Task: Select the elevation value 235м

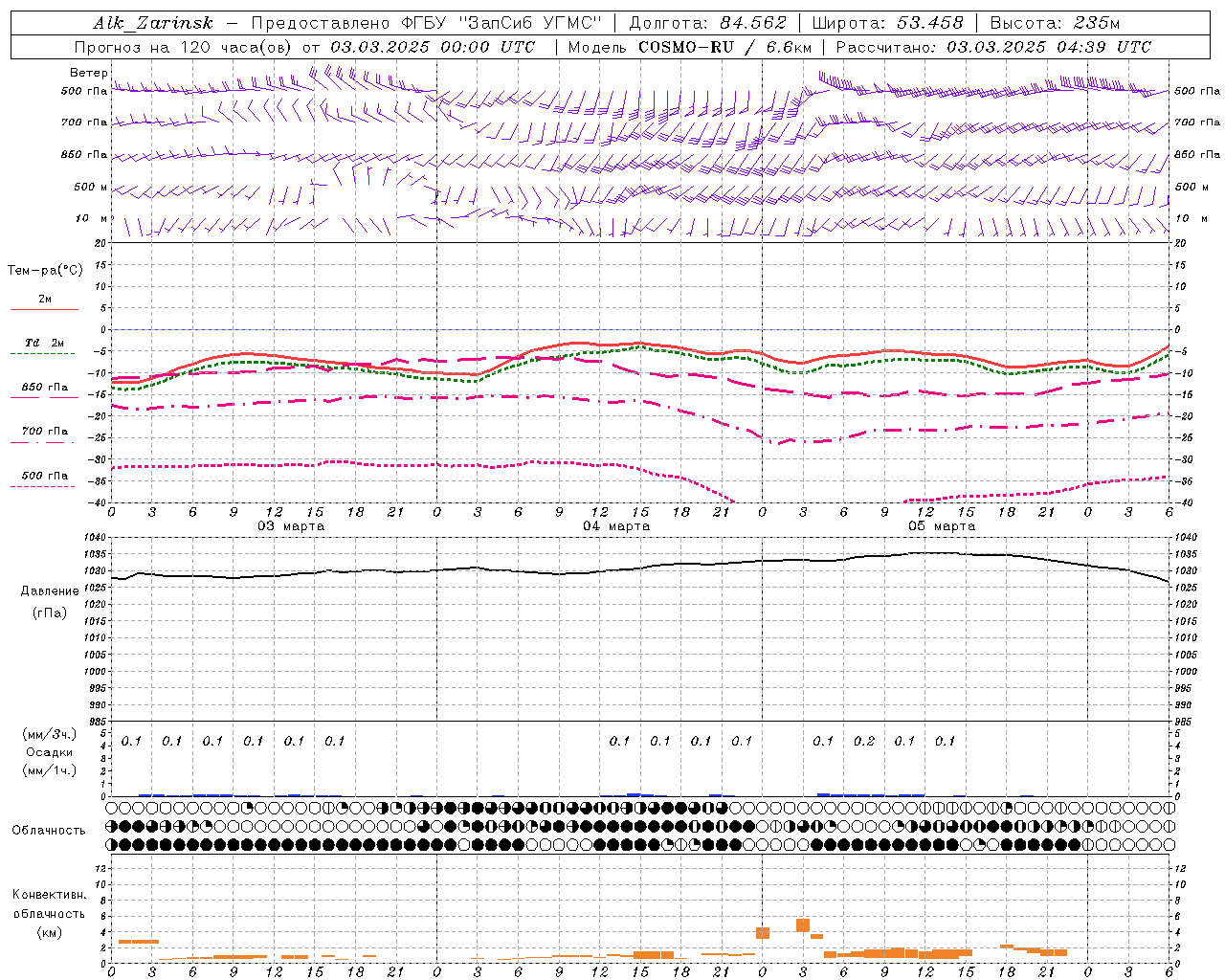Action: point(1096,23)
